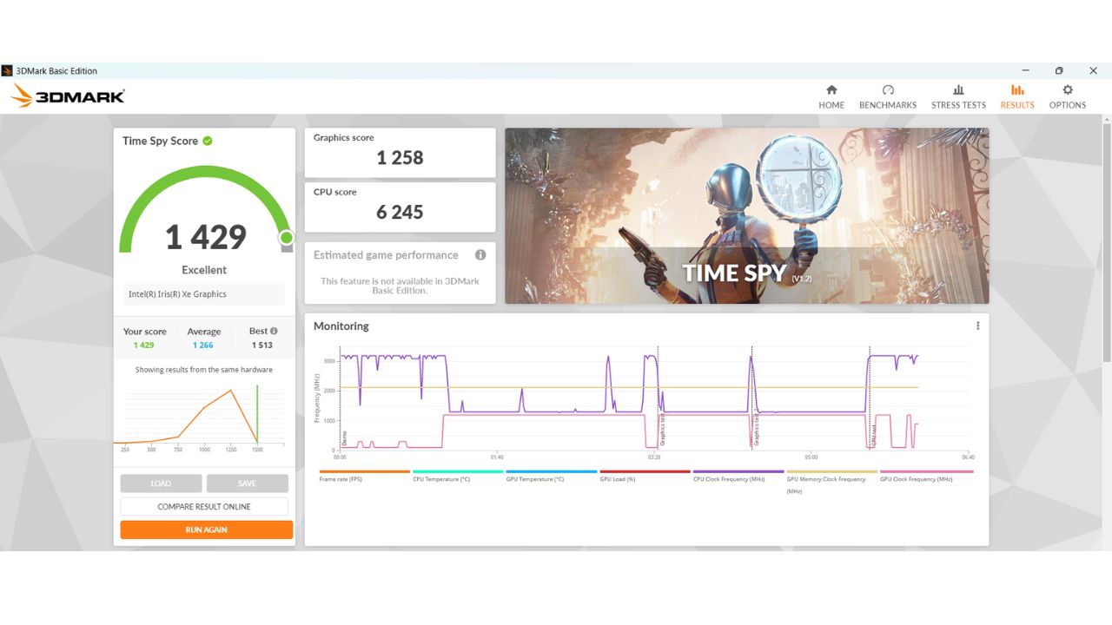Image resolution: width=1112 pixels, height=625 pixels.
Task: Click the SAVE button
Action: pos(248,483)
